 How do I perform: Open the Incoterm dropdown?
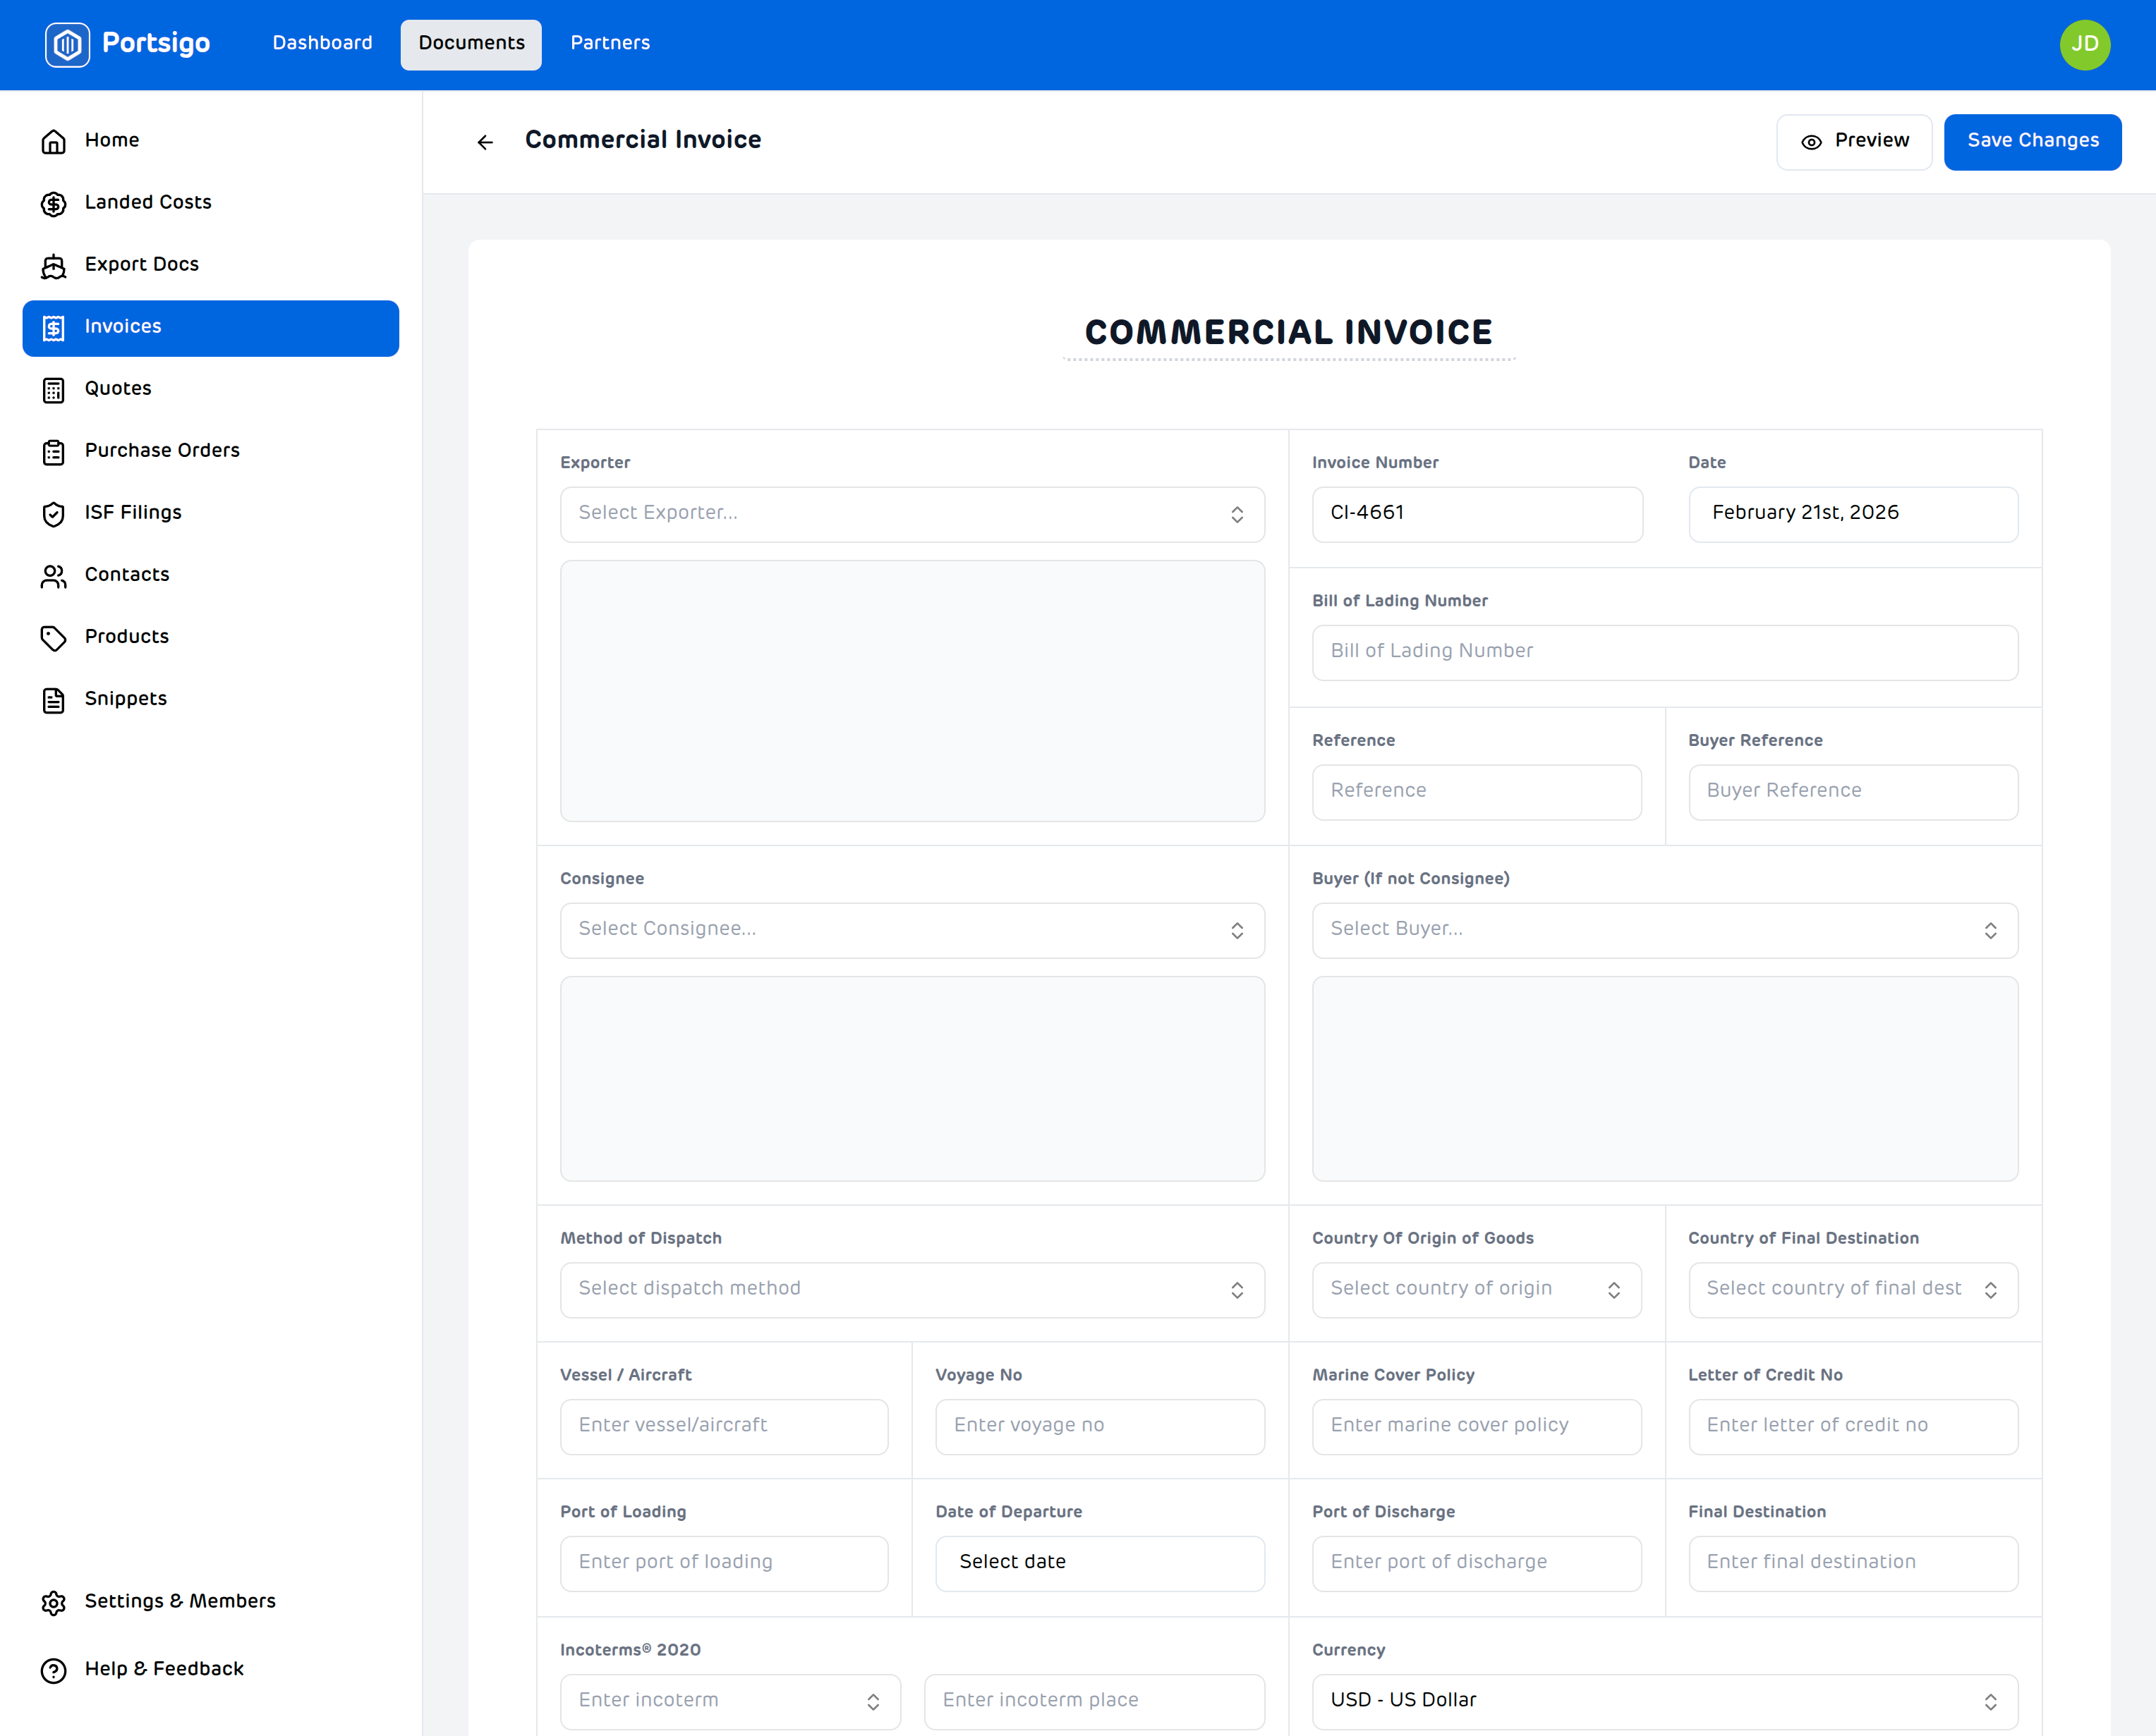pos(729,1701)
